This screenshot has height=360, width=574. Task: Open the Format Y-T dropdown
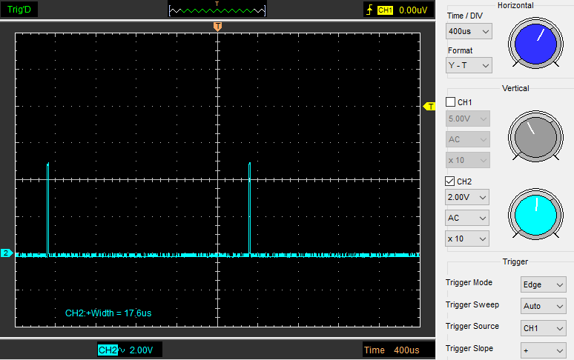tap(469, 66)
